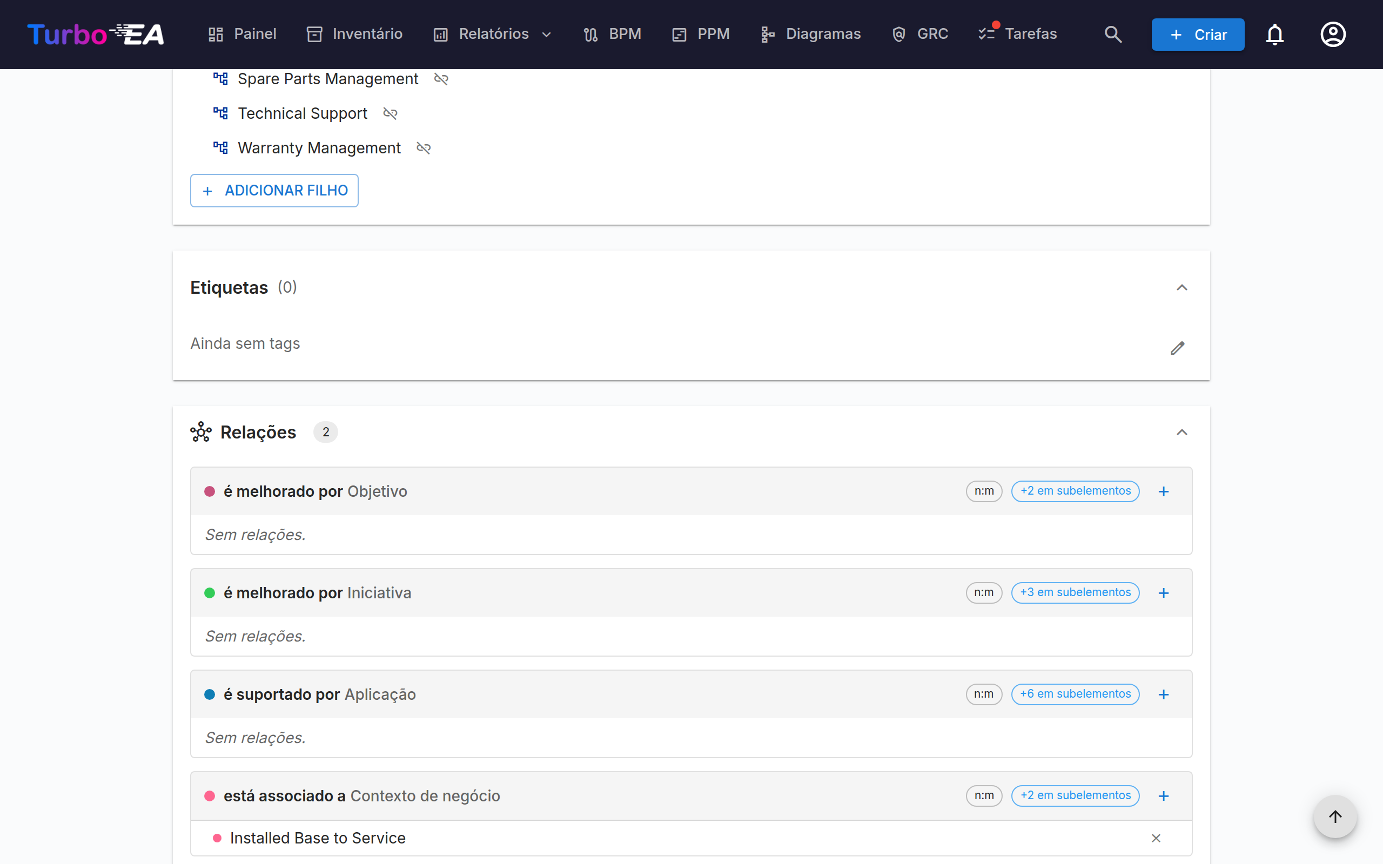Add a relation to Objetivo
This screenshot has height=864, width=1383.
1164,491
